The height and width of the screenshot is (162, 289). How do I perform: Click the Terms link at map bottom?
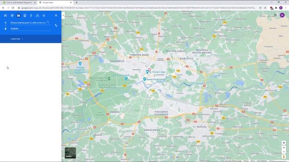click(x=252, y=161)
